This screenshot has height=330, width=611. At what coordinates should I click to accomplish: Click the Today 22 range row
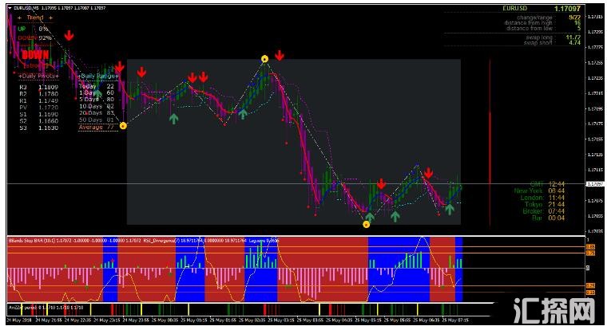pyautogui.click(x=97, y=86)
